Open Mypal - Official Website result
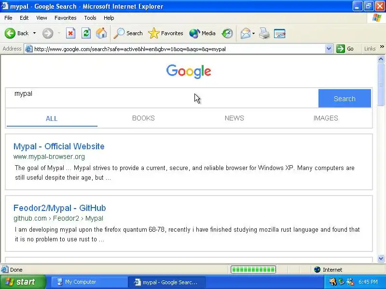The image size is (386, 289). pos(59,146)
